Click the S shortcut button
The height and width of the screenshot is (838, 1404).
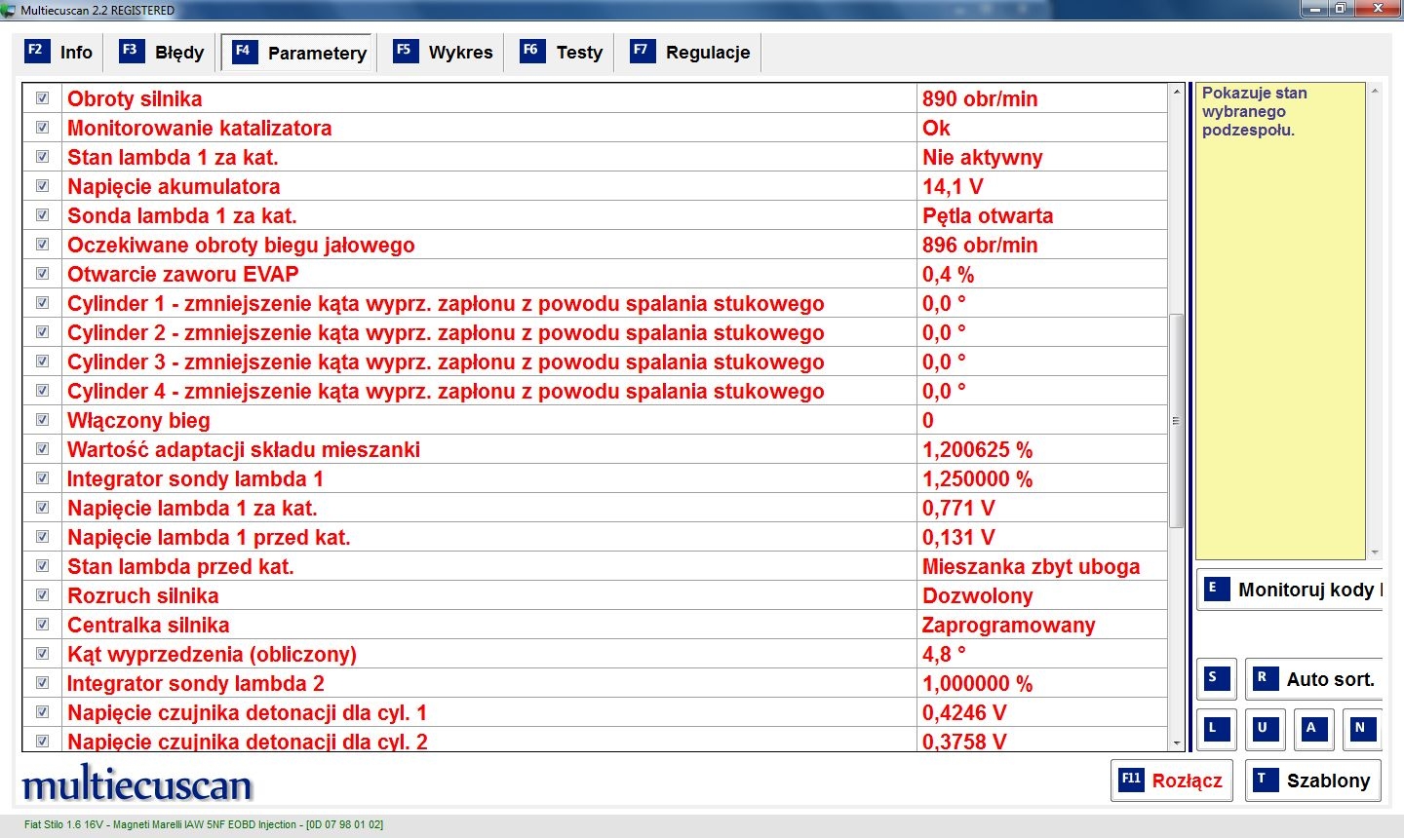point(1217,679)
